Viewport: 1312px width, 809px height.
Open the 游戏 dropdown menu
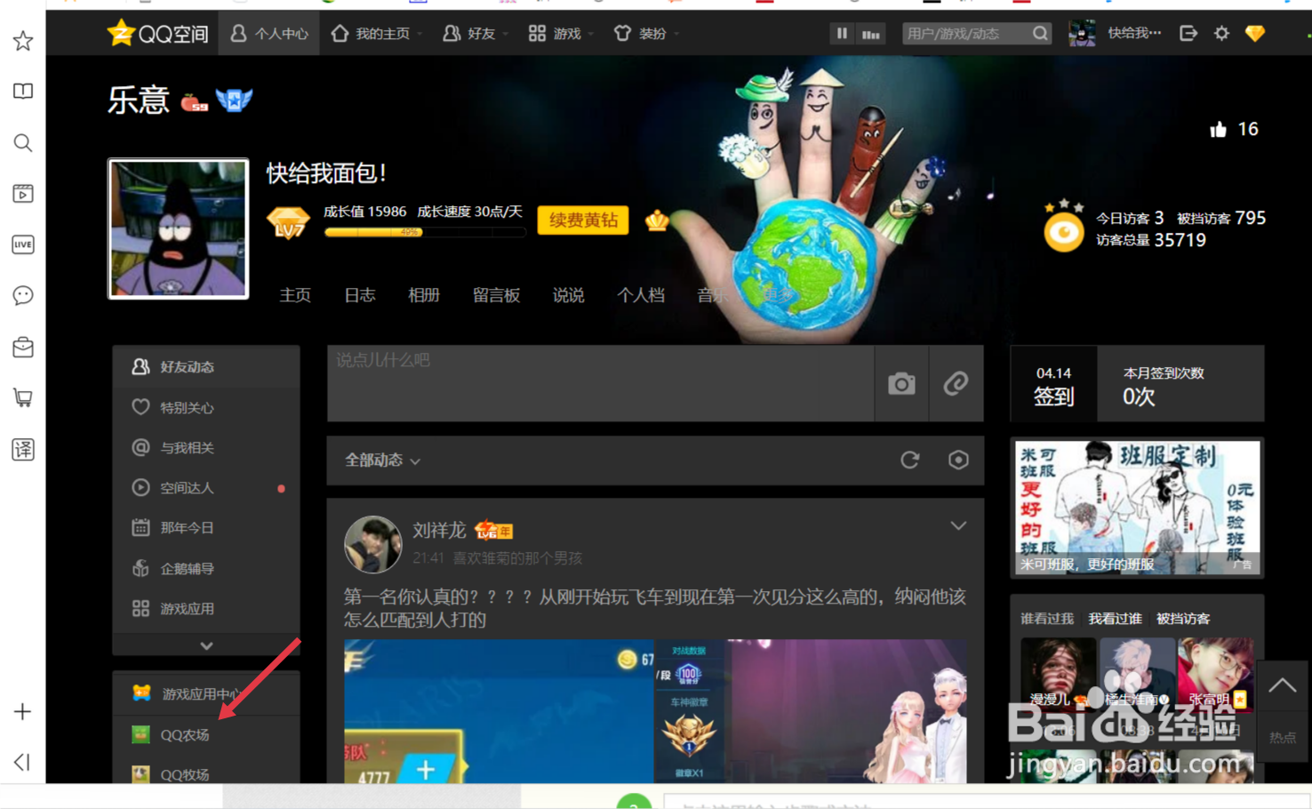click(x=561, y=34)
